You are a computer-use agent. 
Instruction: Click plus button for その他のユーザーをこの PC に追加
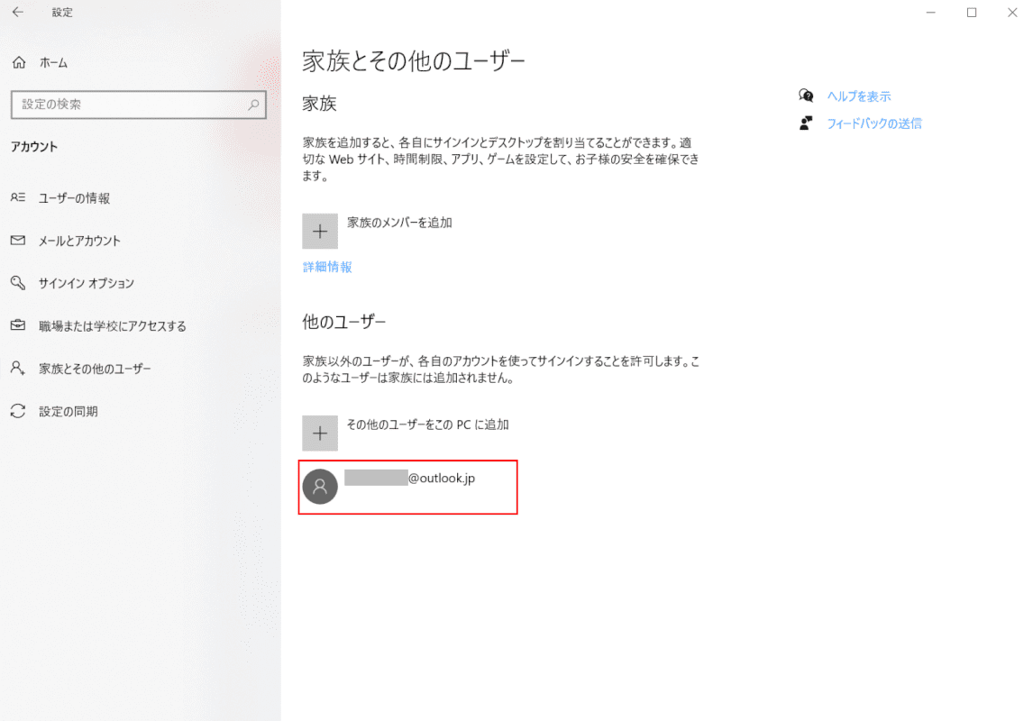pyautogui.click(x=319, y=434)
